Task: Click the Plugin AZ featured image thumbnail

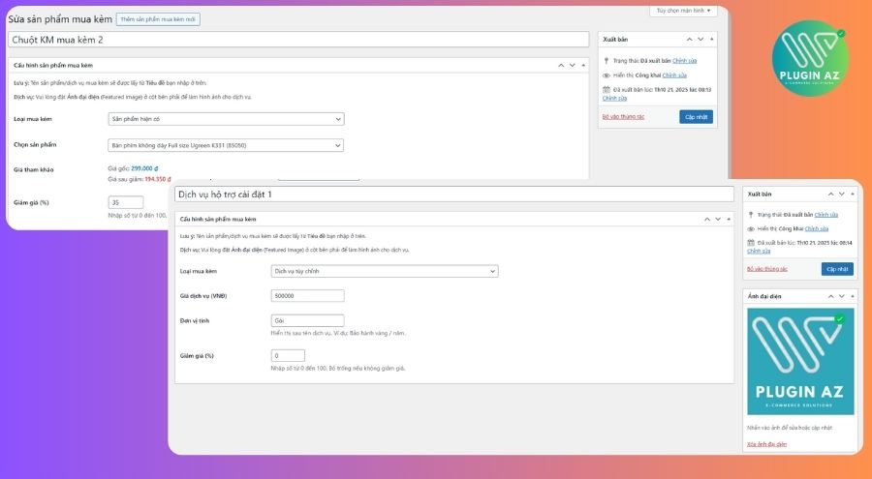Action: 800,361
